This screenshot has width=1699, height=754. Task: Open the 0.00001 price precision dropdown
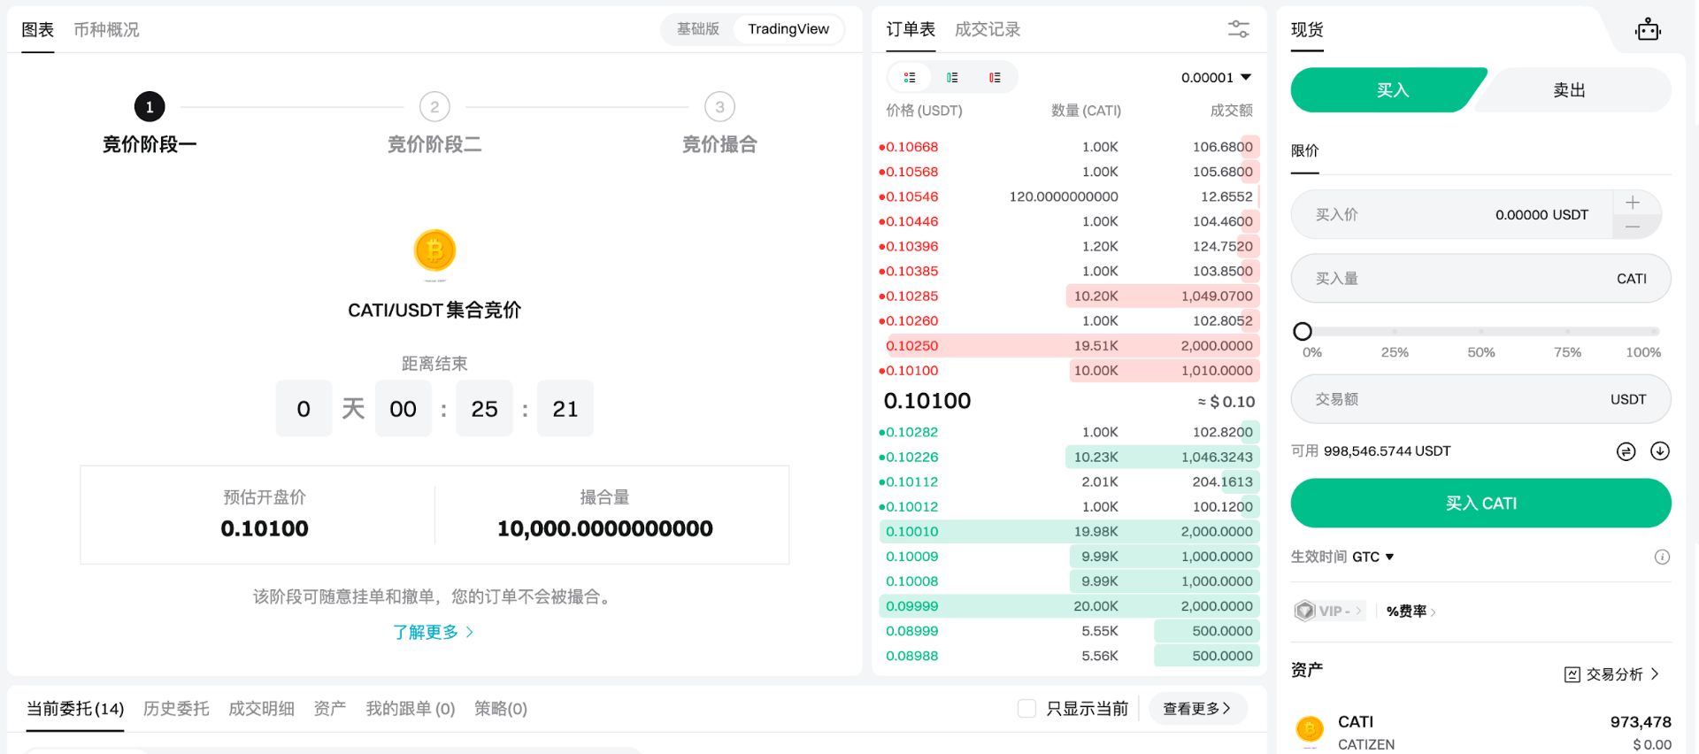(x=1216, y=78)
